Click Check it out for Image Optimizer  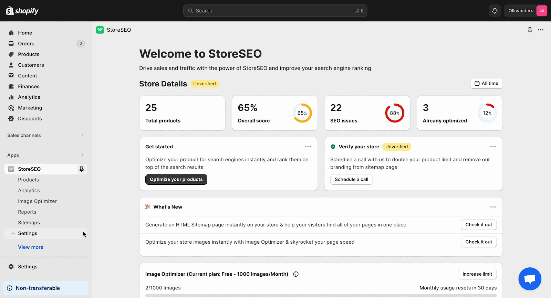(479, 242)
